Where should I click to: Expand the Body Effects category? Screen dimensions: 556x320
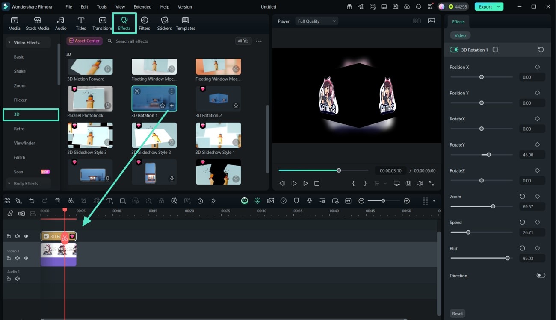pyautogui.click(x=9, y=184)
